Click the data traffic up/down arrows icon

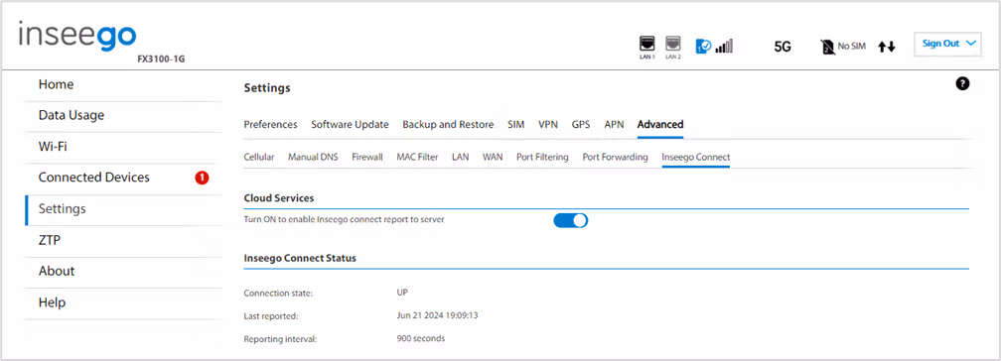[x=887, y=47]
